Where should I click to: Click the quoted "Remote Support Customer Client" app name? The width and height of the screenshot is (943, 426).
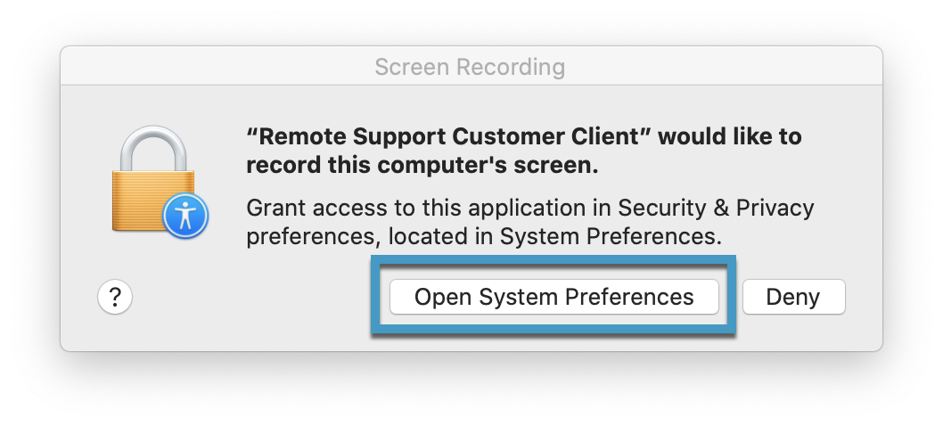coord(452,137)
